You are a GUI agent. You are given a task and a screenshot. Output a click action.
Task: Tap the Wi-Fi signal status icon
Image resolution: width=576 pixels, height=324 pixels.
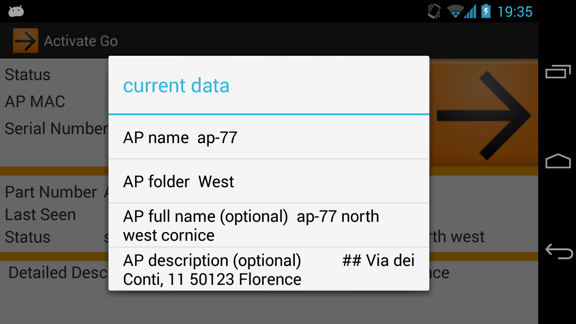(x=455, y=11)
